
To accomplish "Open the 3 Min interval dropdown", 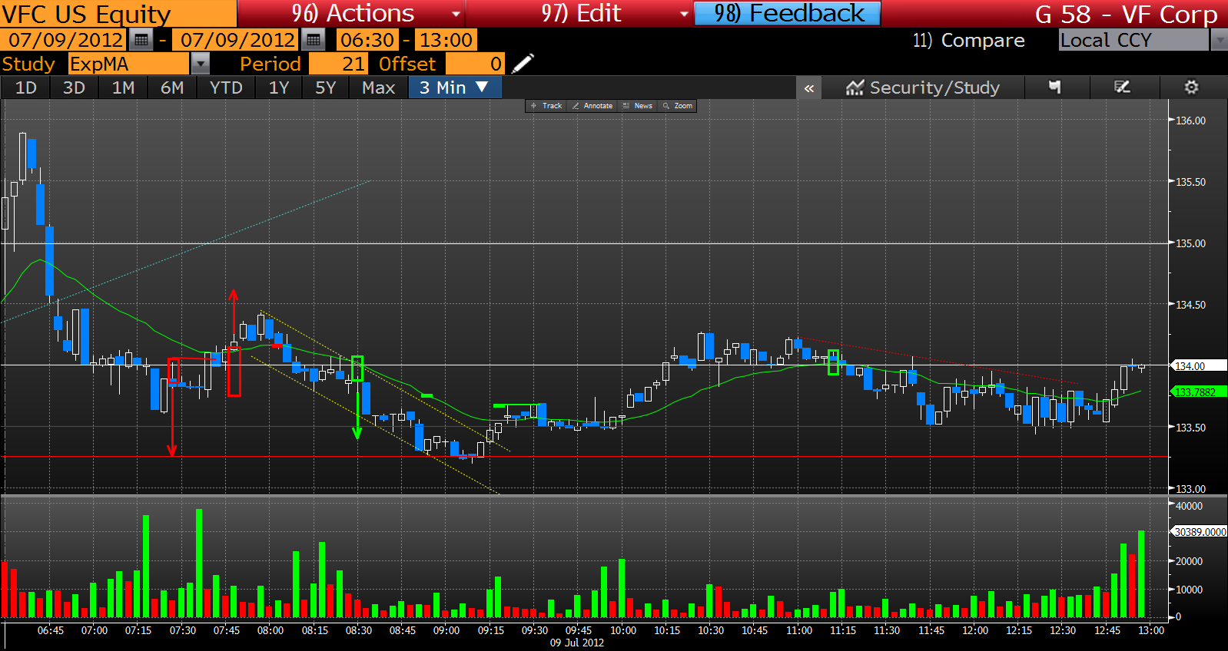I will [x=454, y=88].
